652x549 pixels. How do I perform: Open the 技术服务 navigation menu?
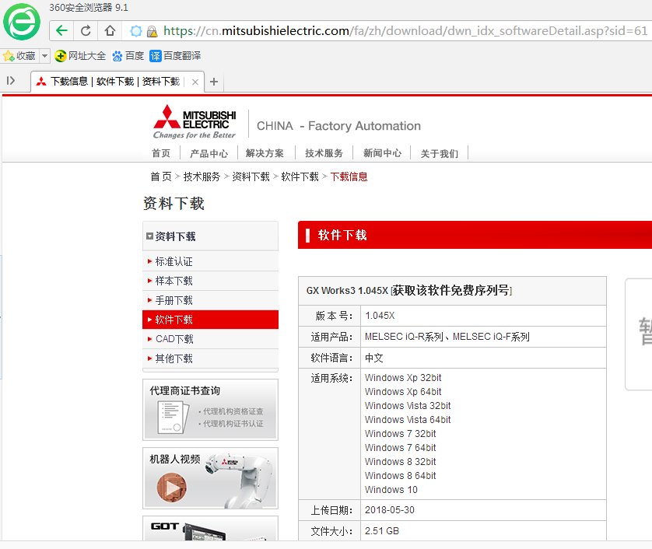(324, 153)
